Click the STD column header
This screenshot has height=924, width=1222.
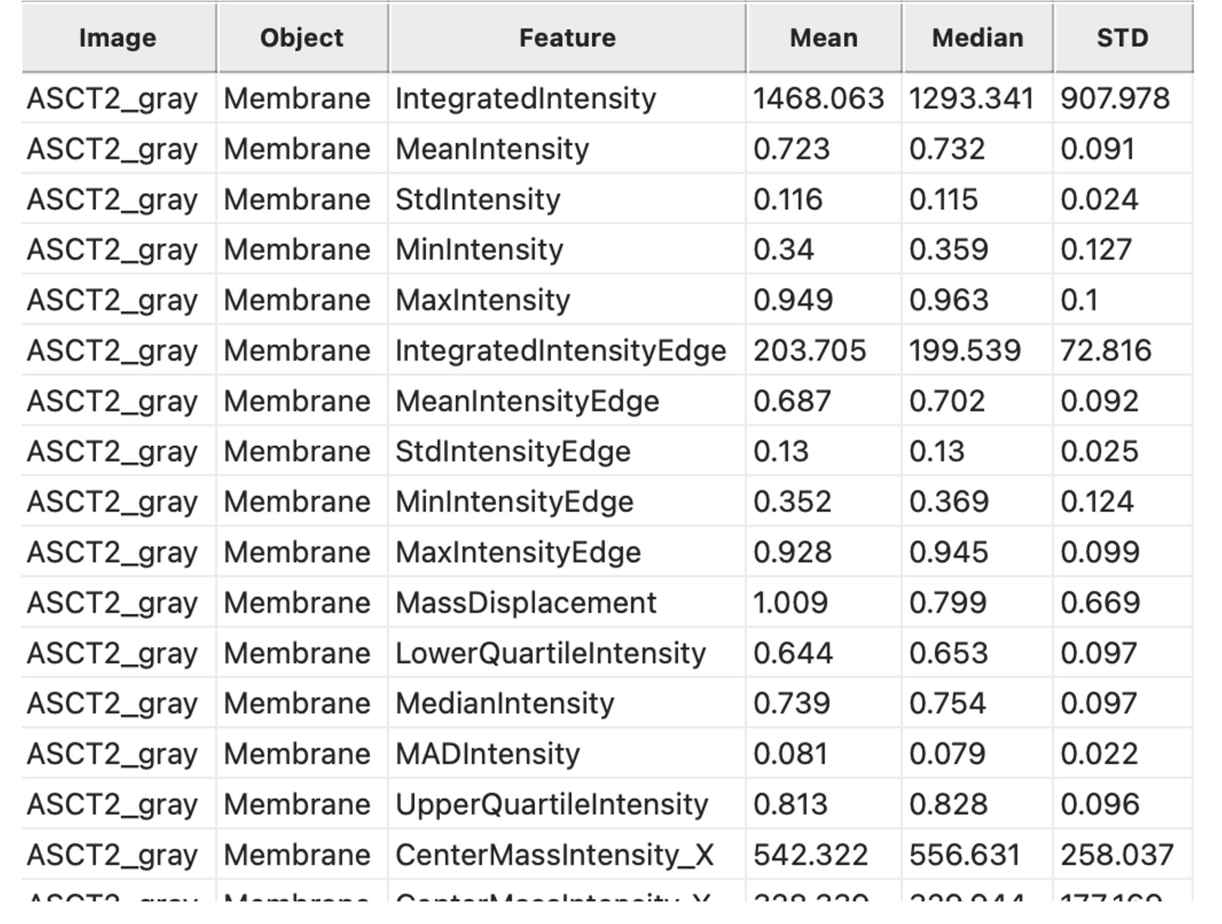click(x=1124, y=38)
